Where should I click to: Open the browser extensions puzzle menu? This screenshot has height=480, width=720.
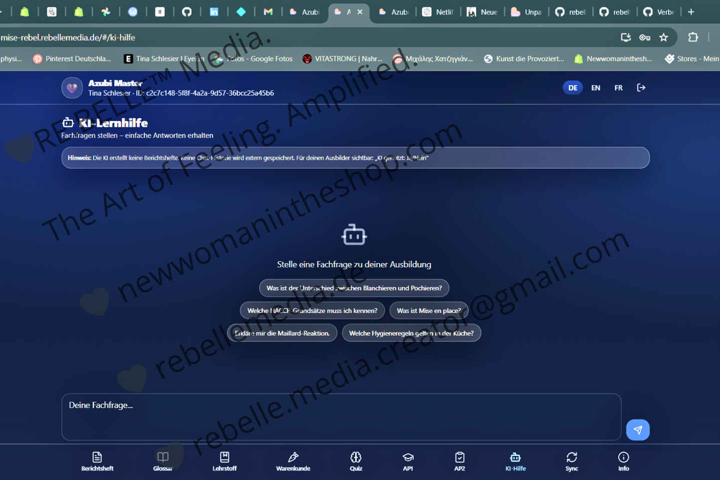(x=693, y=37)
